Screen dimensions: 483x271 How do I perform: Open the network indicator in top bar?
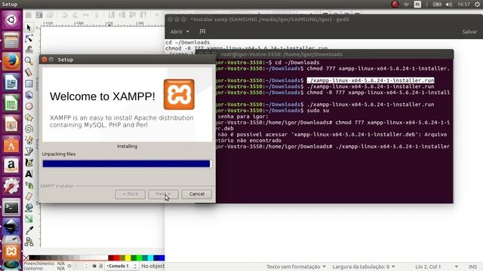coord(406,5)
